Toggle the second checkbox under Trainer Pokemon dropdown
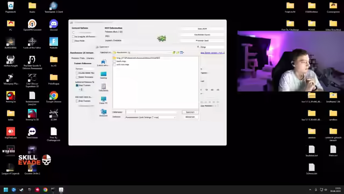Screen dimensions: 344x194 pyautogui.click(x=77, y=77)
